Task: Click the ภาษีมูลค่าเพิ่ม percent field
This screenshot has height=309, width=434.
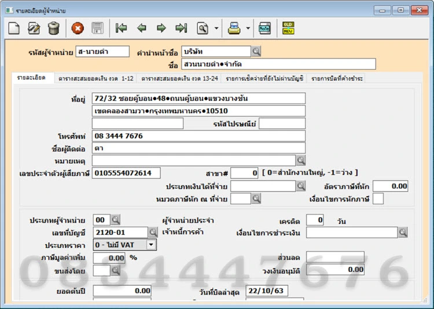Action: pos(109,257)
